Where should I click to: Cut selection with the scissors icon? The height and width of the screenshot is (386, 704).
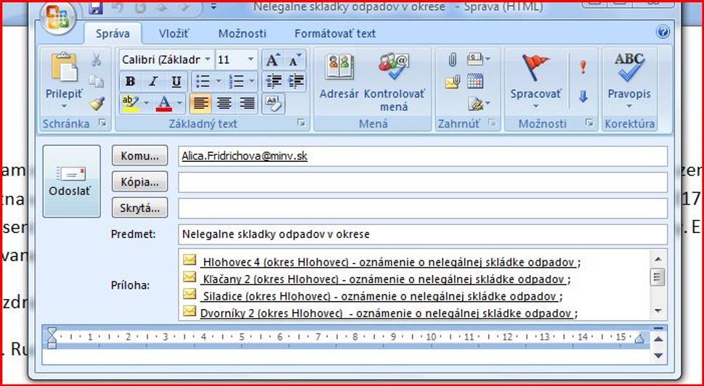tap(96, 59)
